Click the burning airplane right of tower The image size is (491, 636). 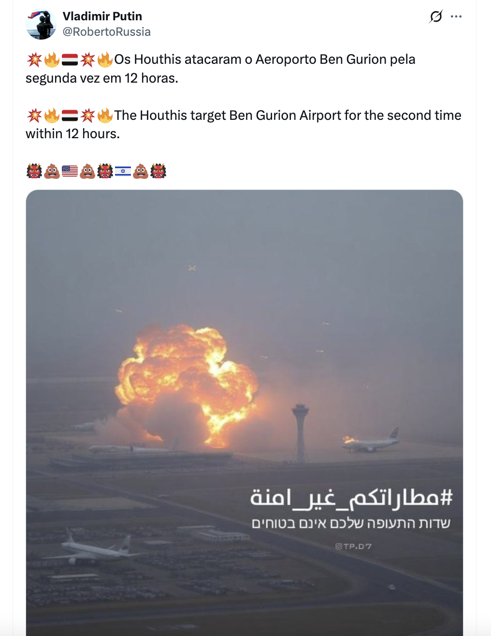click(x=370, y=442)
